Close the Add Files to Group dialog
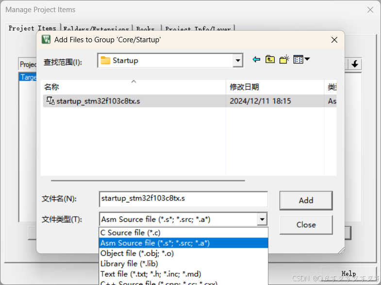 [x=334, y=40]
